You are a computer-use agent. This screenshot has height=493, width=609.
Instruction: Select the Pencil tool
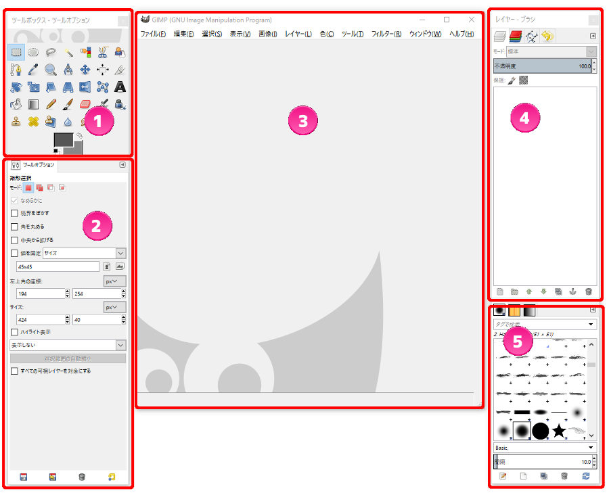click(x=51, y=104)
